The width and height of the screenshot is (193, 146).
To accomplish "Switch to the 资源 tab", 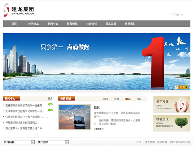I will point(116,99).
